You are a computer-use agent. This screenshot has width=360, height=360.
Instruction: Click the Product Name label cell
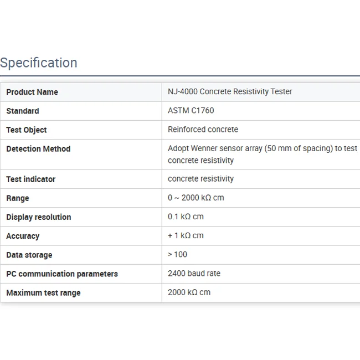click(x=32, y=92)
